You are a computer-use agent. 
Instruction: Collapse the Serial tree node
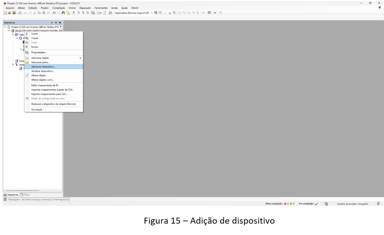(13, 65)
